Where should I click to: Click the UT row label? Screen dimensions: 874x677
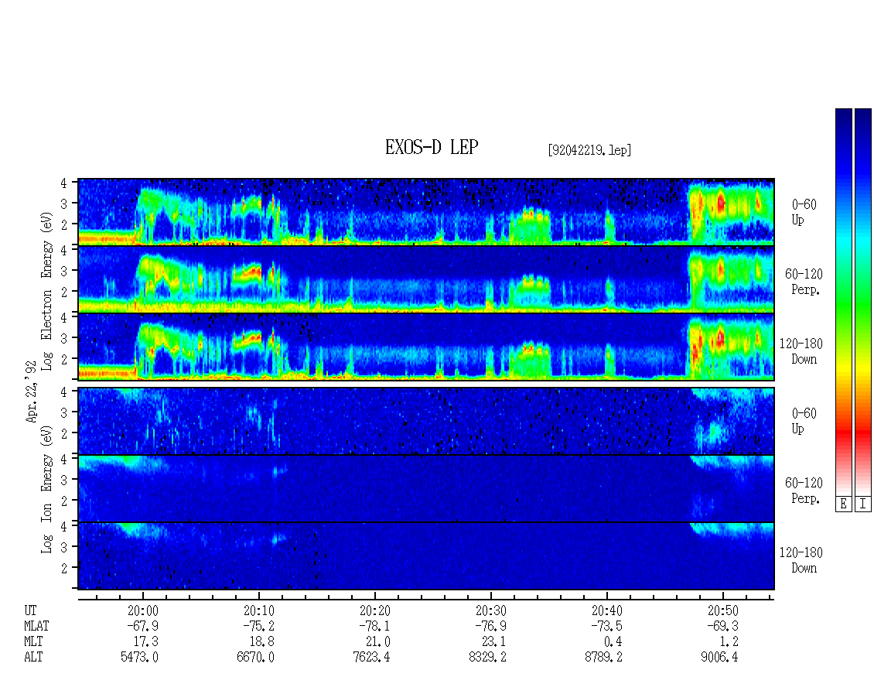pyautogui.click(x=30, y=610)
